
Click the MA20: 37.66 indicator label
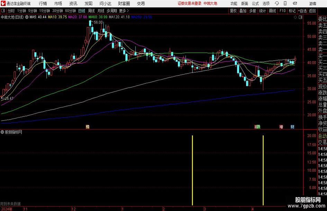click(78, 17)
